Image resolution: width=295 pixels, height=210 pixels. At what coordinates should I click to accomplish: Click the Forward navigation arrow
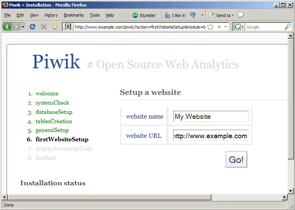point(16,27)
